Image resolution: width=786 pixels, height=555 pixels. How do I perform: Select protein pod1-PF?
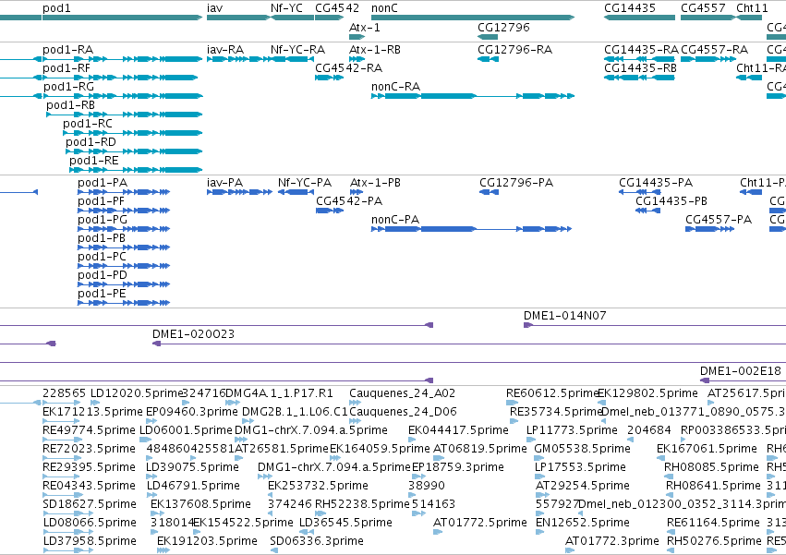pyautogui.click(x=124, y=211)
